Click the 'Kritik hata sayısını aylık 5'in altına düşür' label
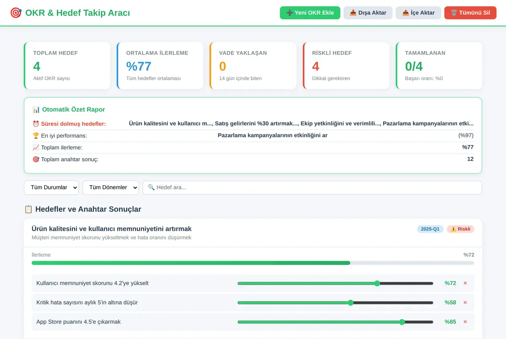Viewport: 506px width, 339px height. (87, 302)
